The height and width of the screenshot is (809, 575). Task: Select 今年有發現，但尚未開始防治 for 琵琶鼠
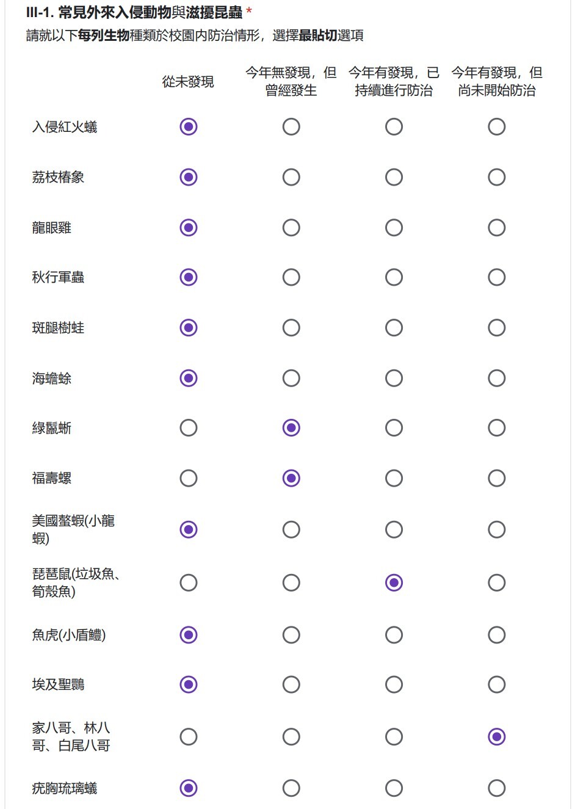(496, 582)
